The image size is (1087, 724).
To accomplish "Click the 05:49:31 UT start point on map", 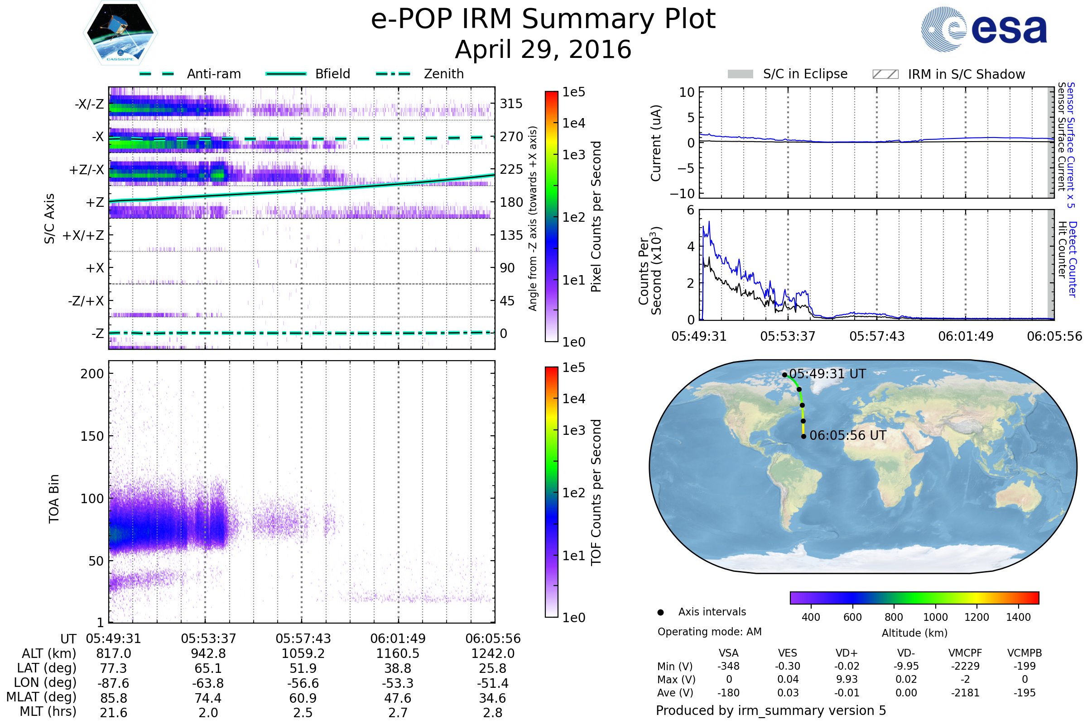I will point(785,375).
